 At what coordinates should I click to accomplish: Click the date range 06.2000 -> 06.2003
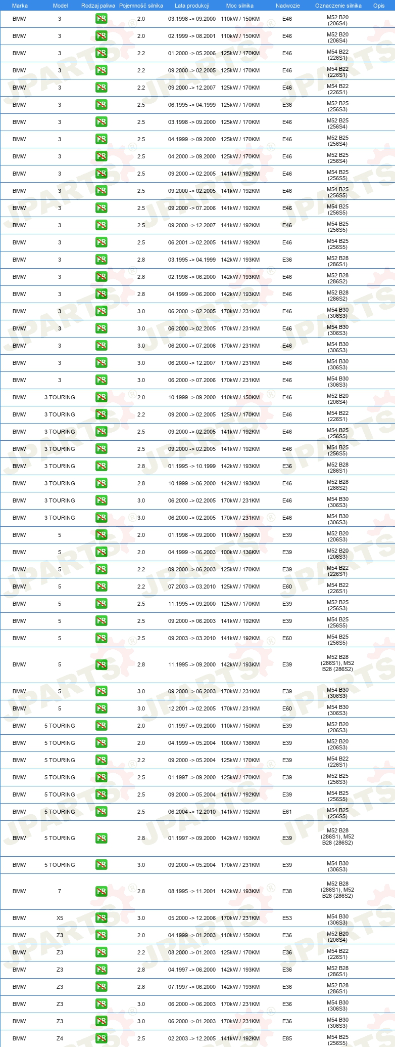pyautogui.click(x=192, y=1004)
